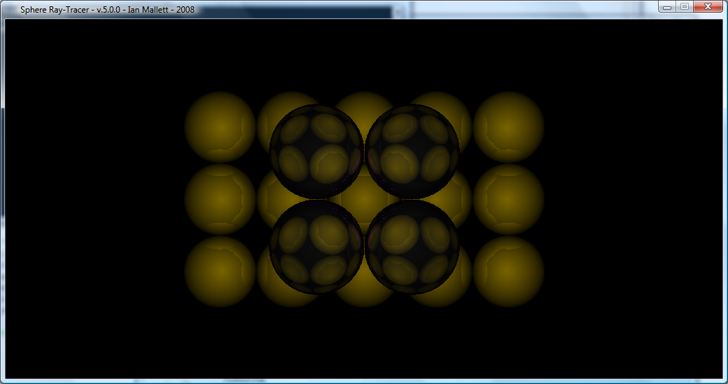The image size is (728, 384).
Task: Pick the bottom-right yellow sphere
Action: 508,271
